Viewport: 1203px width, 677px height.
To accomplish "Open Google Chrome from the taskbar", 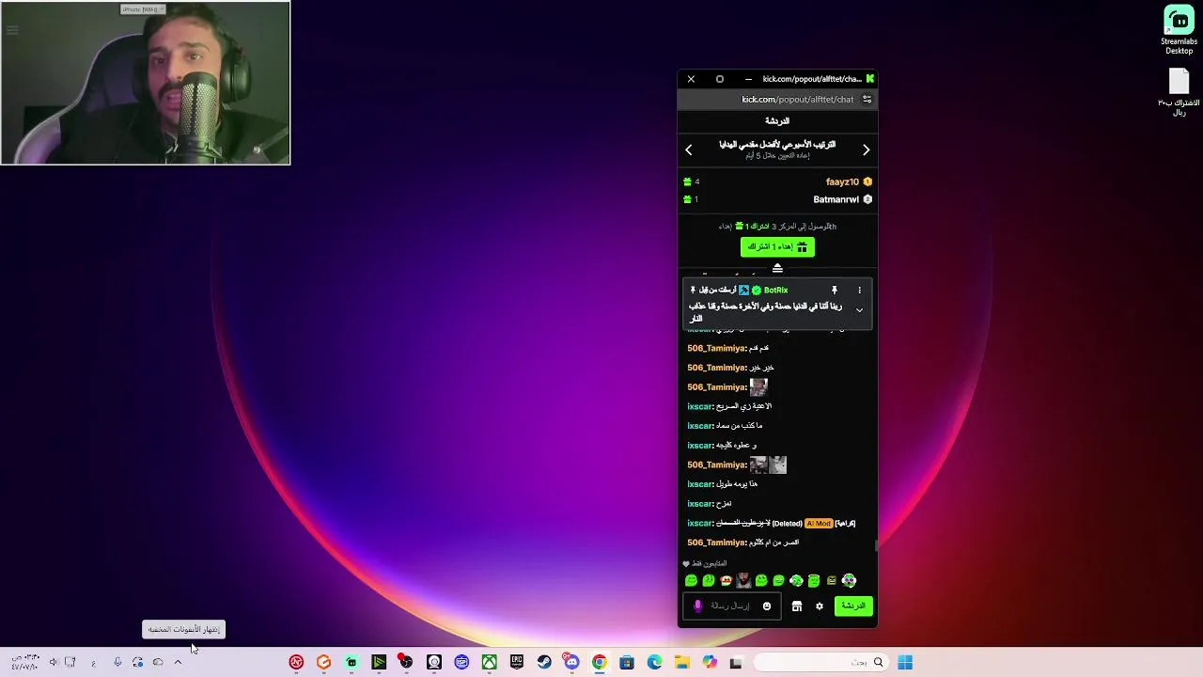I will (x=599, y=662).
